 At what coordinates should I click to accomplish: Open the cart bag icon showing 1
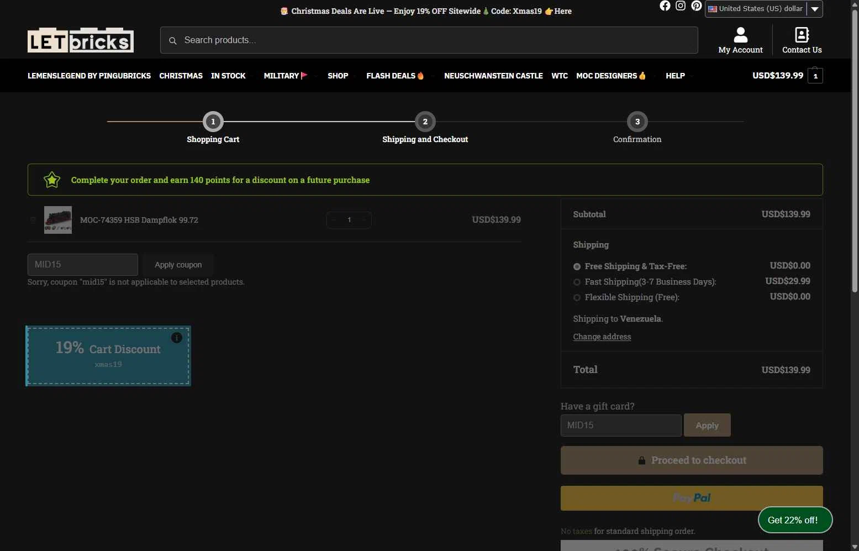[815, 75]
